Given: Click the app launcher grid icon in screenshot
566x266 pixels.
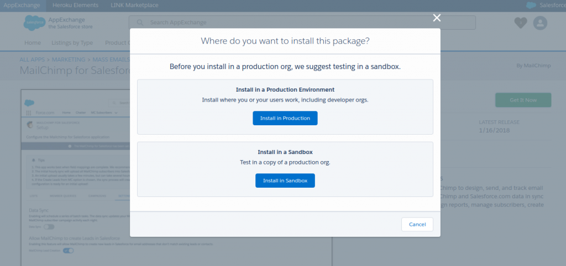Looking at the screenshot, I should pos(29,113).
